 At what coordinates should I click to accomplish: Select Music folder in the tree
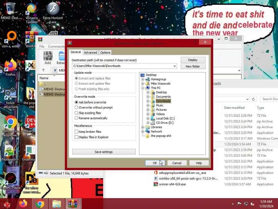160,105
